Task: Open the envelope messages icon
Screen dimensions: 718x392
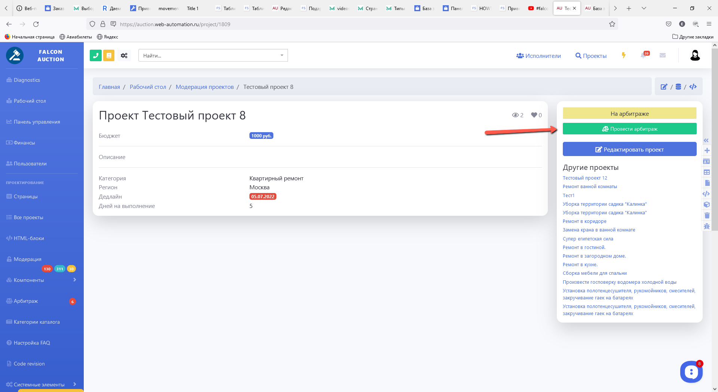Action: 663,55
